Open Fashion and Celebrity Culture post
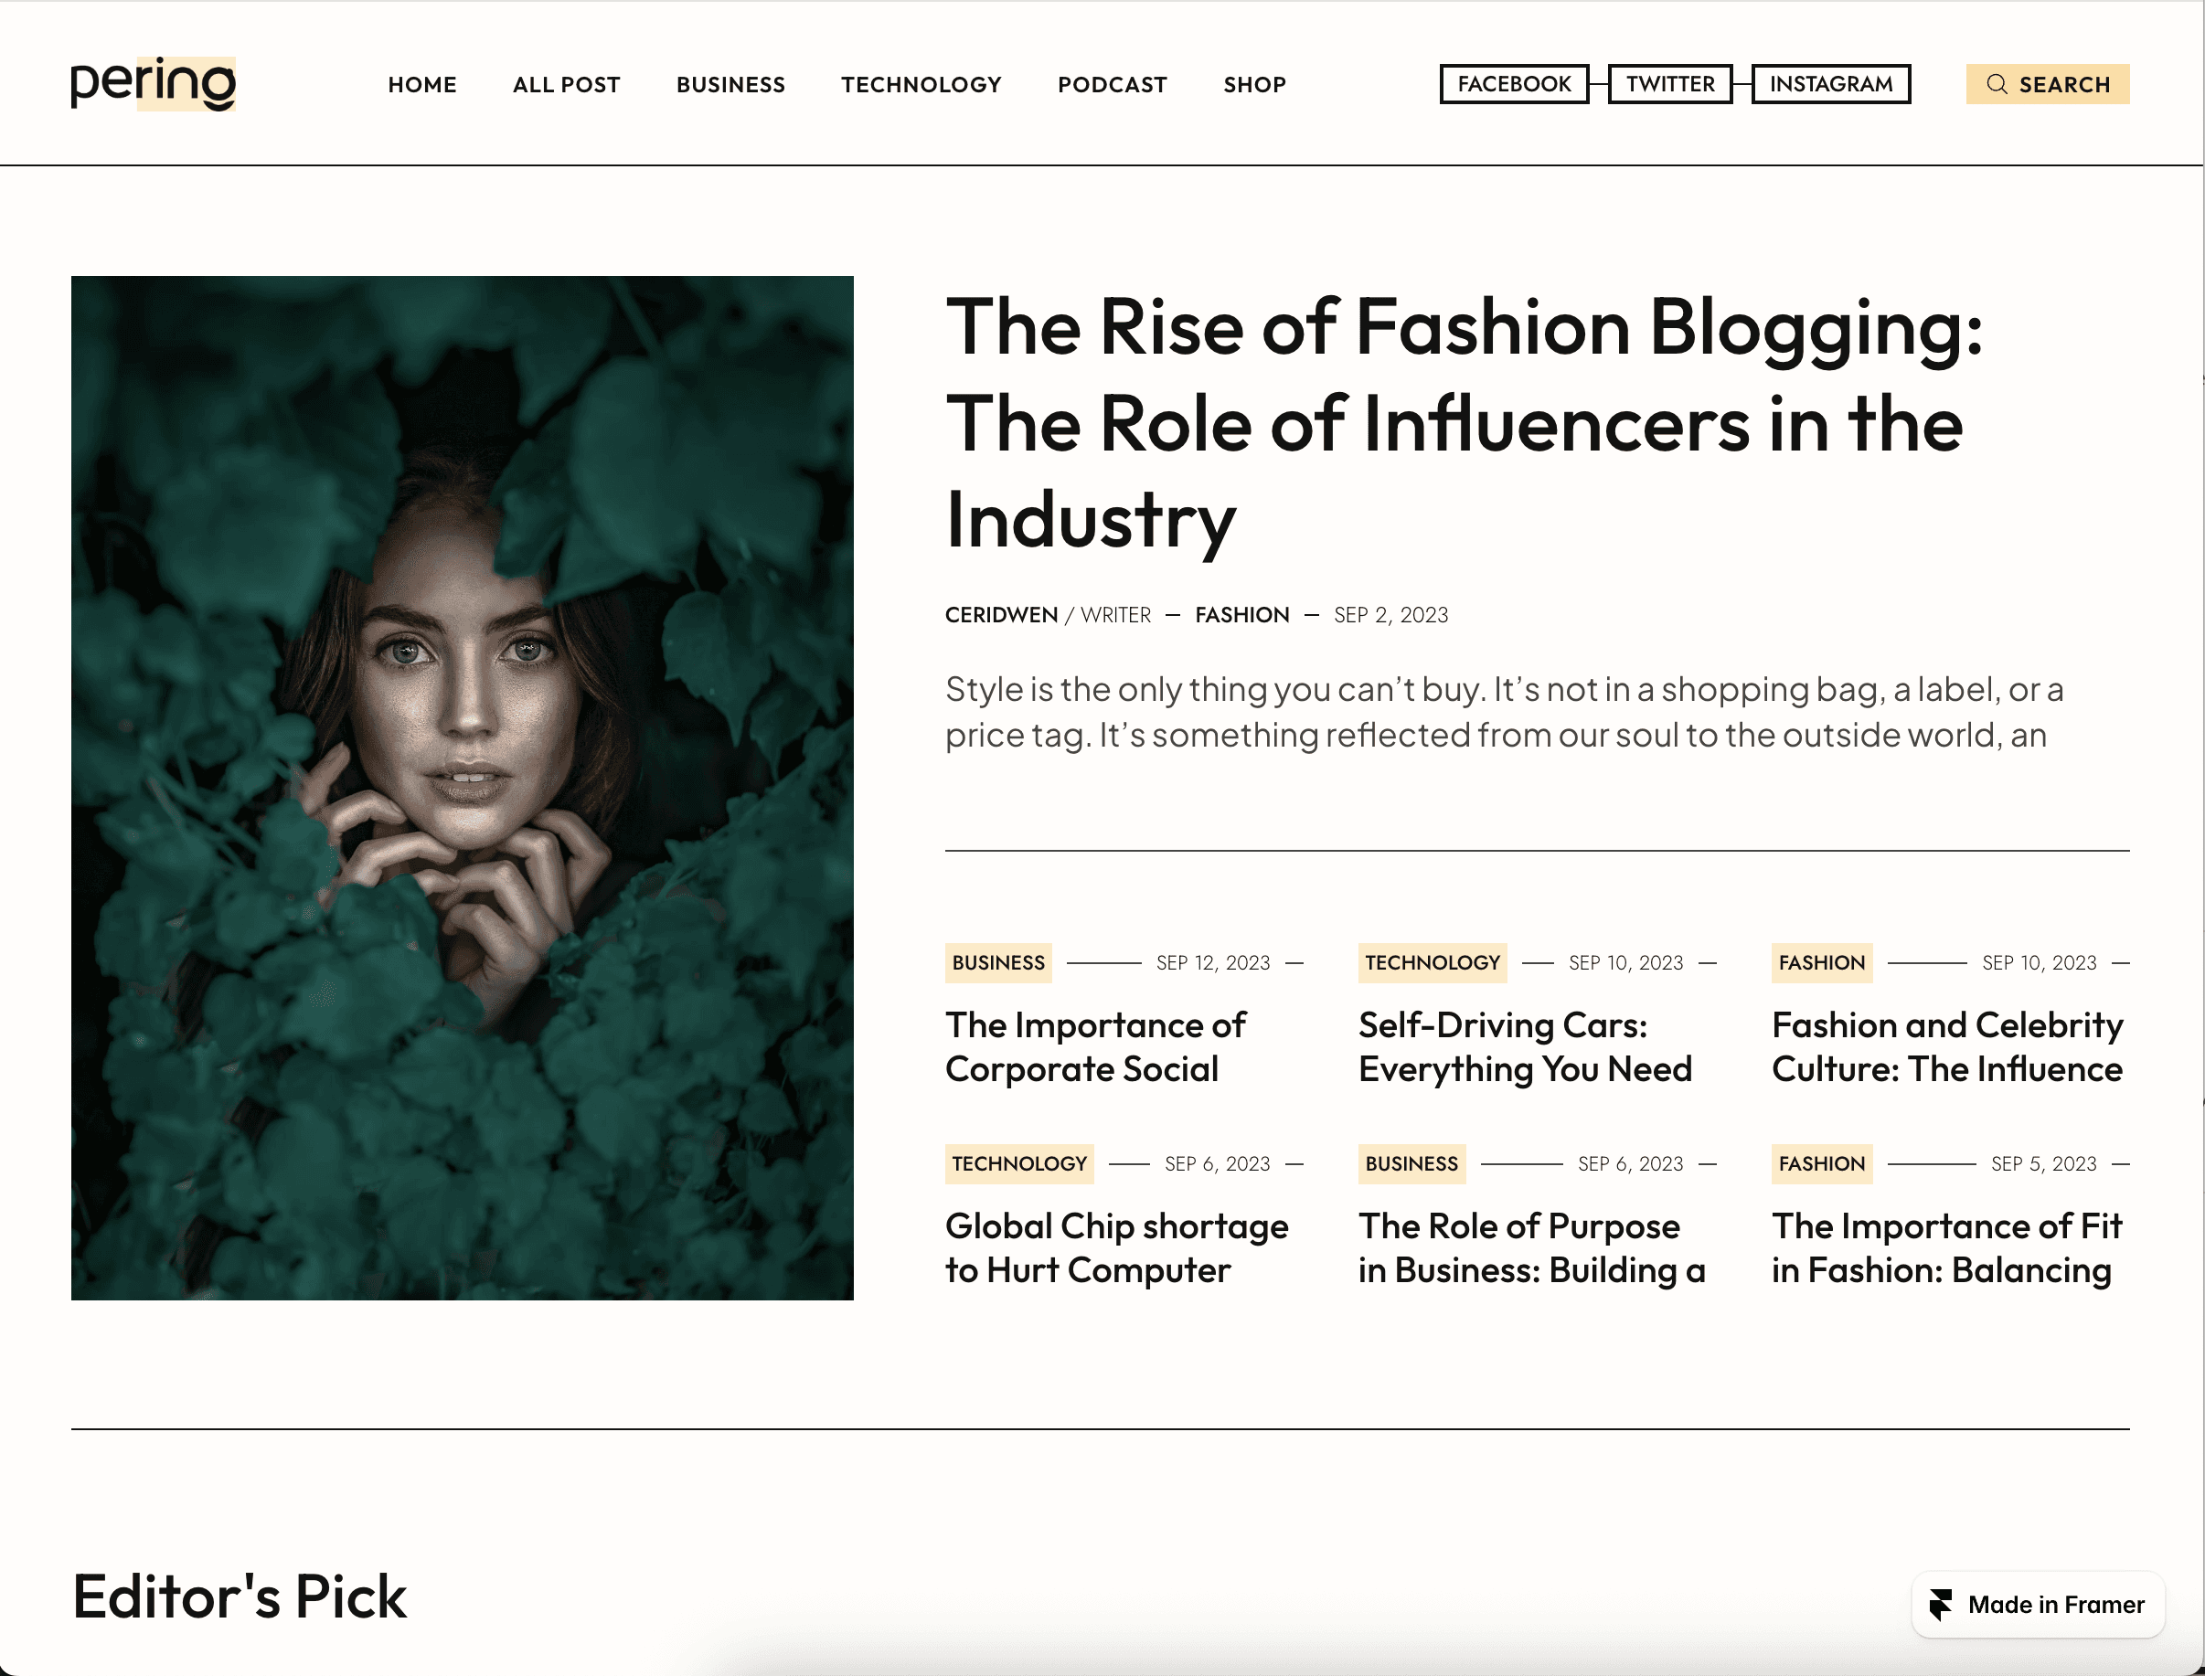This screenshot has width=2205, height=1676. click(x=1946, y=1046)
